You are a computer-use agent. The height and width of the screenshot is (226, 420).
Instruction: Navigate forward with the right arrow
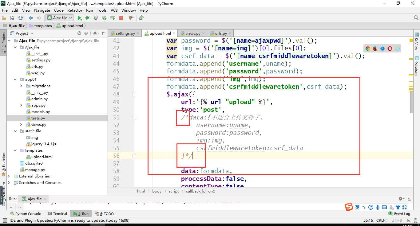pyautogui.click(x=39, y=18)
